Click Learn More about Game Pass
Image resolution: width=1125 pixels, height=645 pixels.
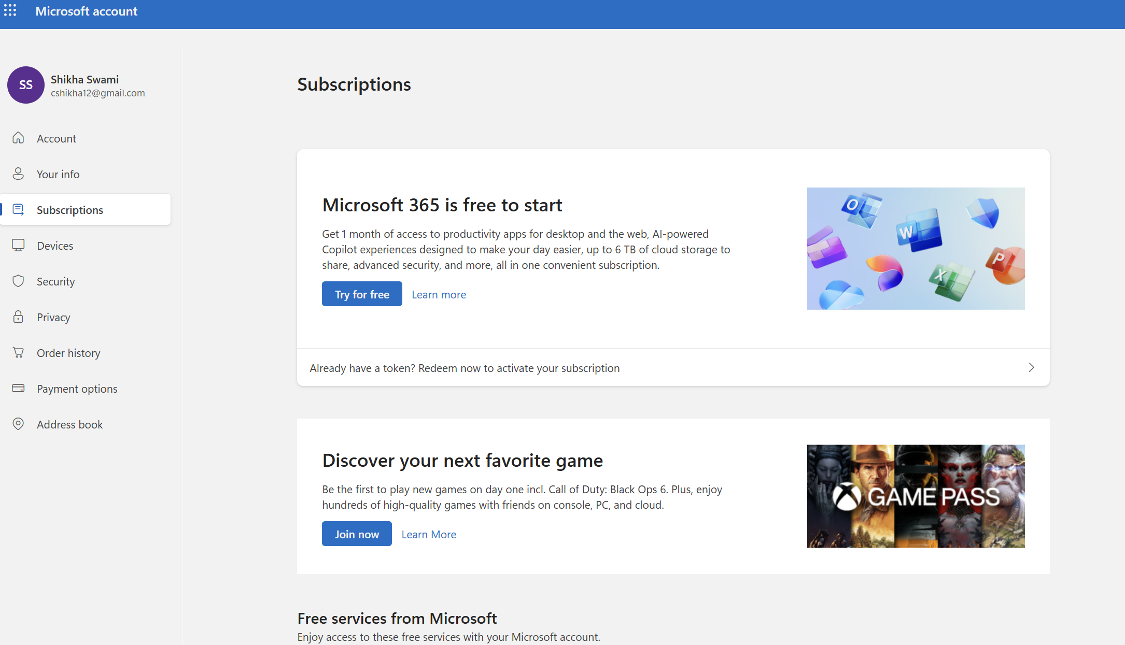pyautogui.click(x=429, y=534)
